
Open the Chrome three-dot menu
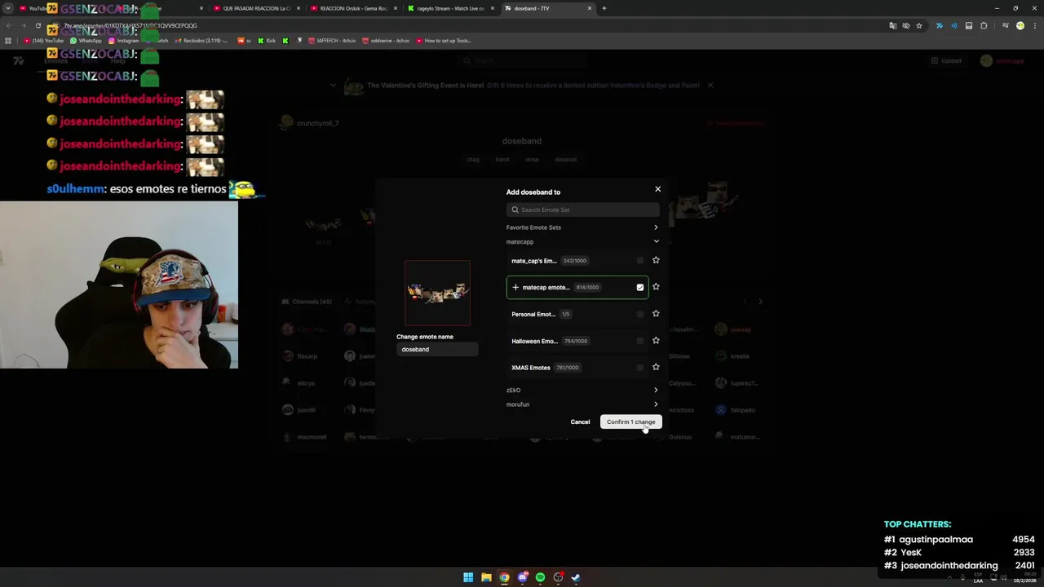click(1033, 25)
